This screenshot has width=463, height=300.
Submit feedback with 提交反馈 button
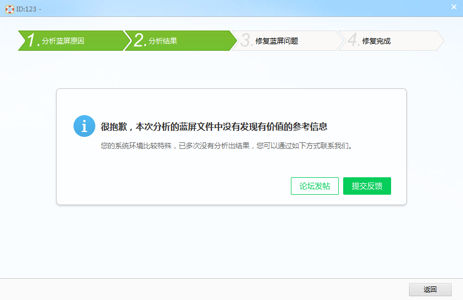[367, 186]
